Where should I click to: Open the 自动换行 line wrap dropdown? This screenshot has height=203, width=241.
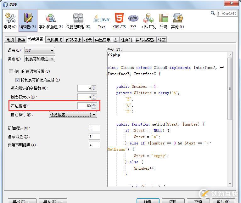coord(73,115)
